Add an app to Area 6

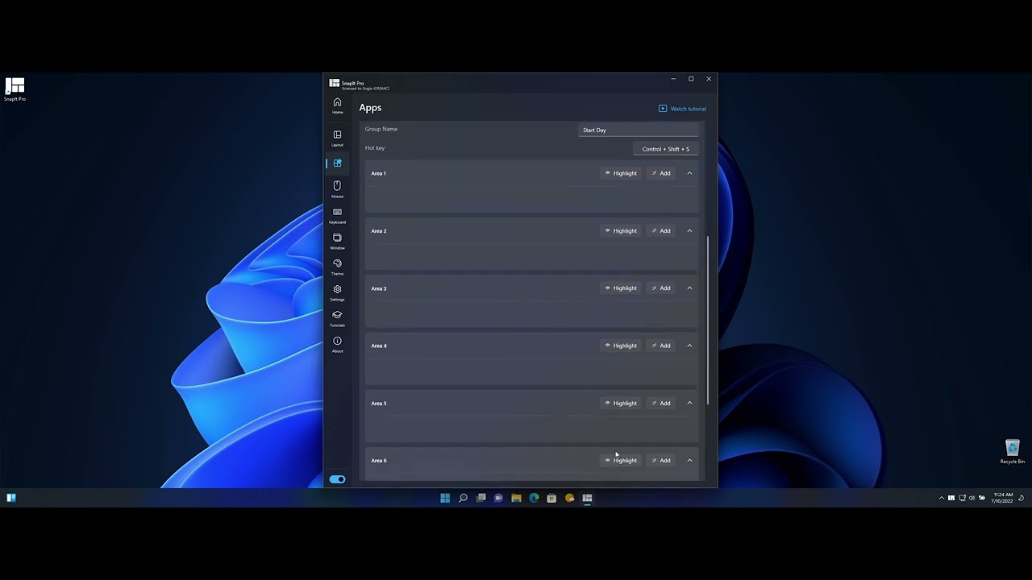click(661, 461)
